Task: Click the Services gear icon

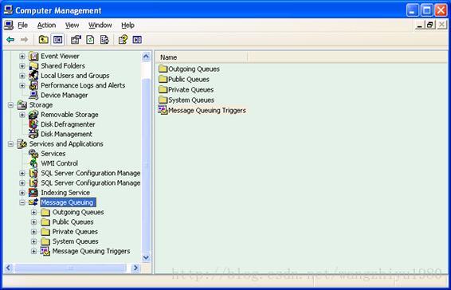Action: [x=33, y=154]
